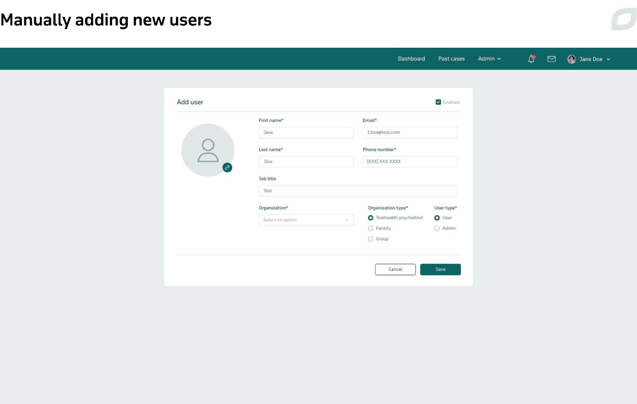Image resolution: width=637 pixels, height=404 pixels.
Task: Click the Save button
Action: (440, 269)
